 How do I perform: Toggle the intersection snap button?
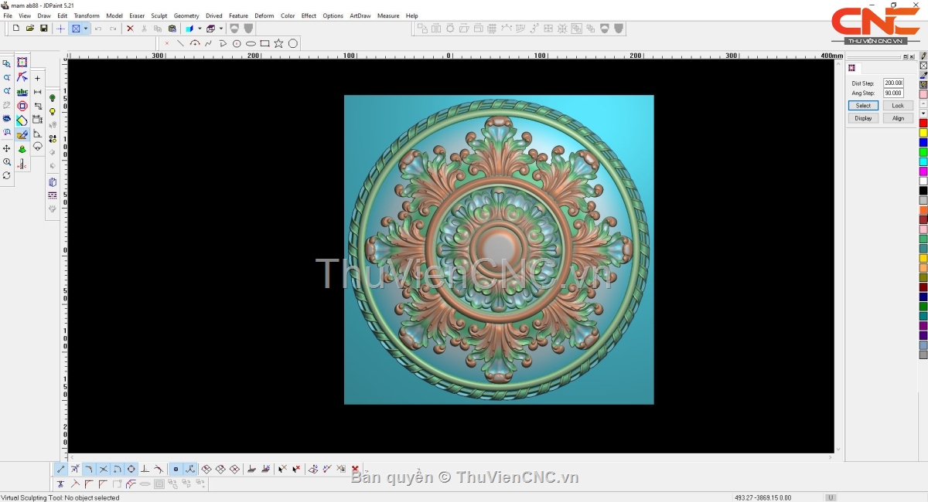103,469
